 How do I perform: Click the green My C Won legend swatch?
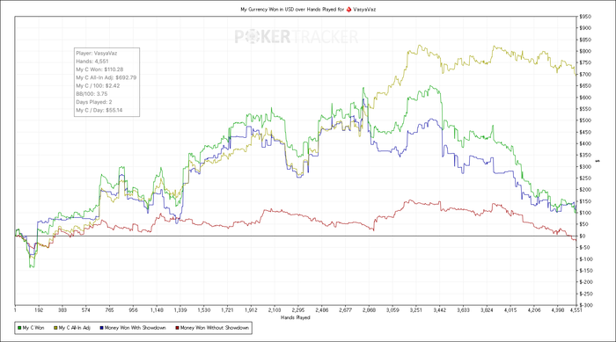coord(19,328)
